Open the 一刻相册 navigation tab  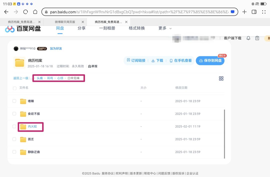(107, 28)
